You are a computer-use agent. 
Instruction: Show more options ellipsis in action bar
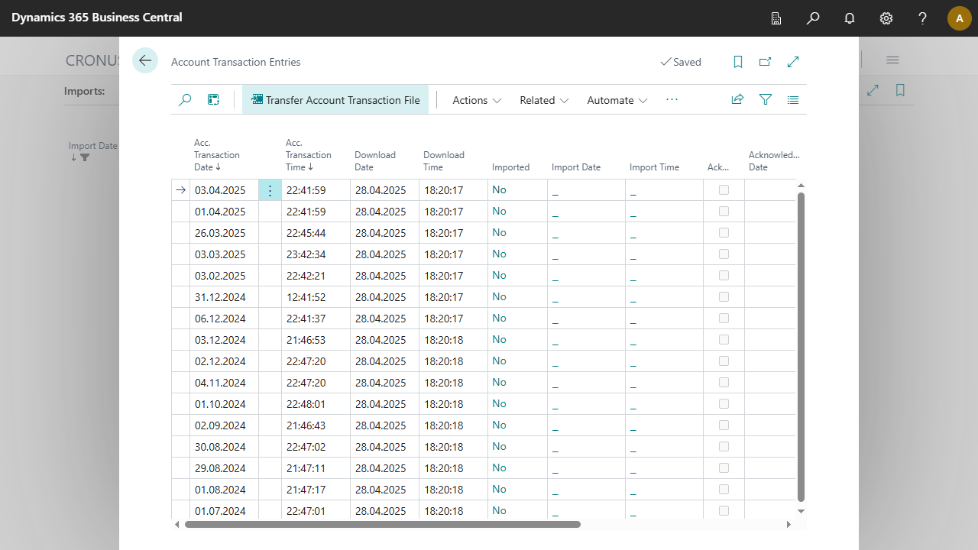[x=672, y=100]
